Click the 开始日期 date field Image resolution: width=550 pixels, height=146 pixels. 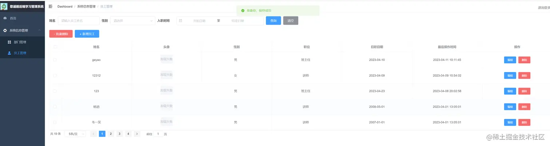tap(199, 21)
